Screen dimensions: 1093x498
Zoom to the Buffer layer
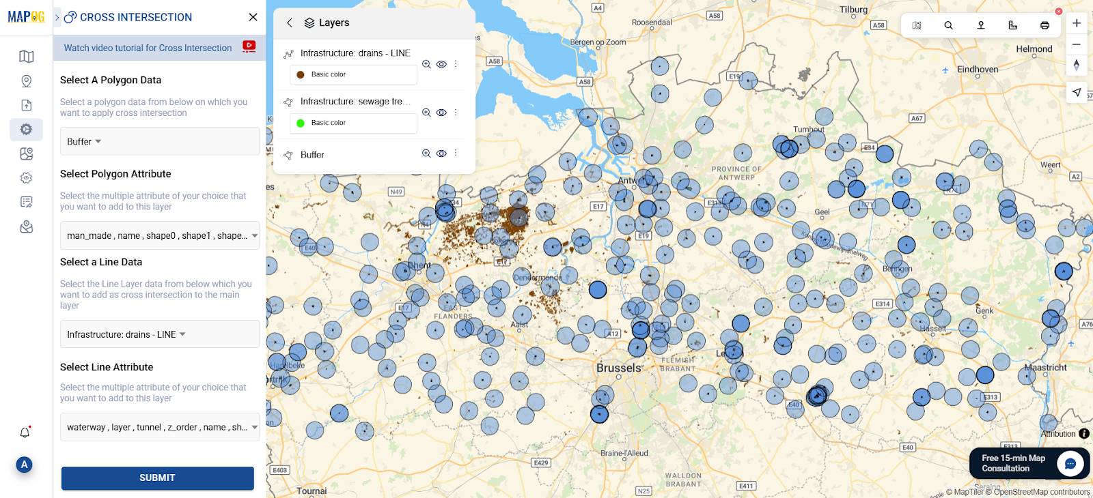426,153
